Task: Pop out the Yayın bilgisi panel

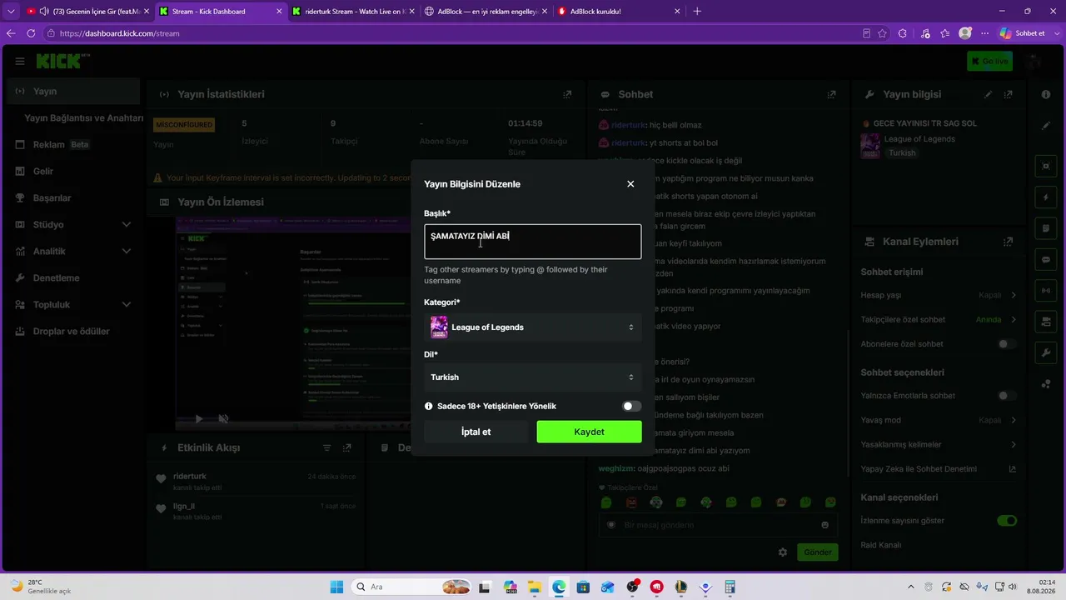Action: (x=1009, y=95)
